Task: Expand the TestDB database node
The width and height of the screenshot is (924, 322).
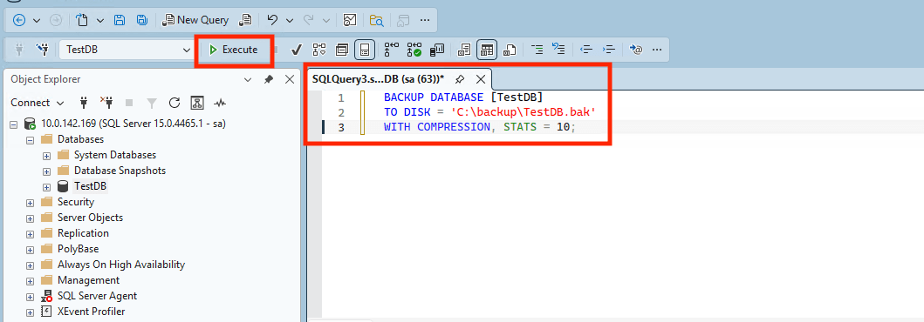Action: [x=46, y=187]
